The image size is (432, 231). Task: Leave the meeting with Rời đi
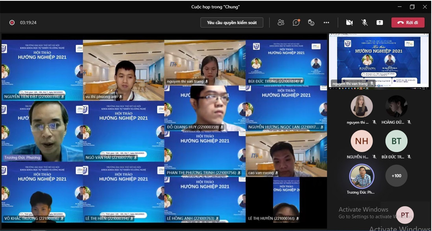tap(408, 23)
